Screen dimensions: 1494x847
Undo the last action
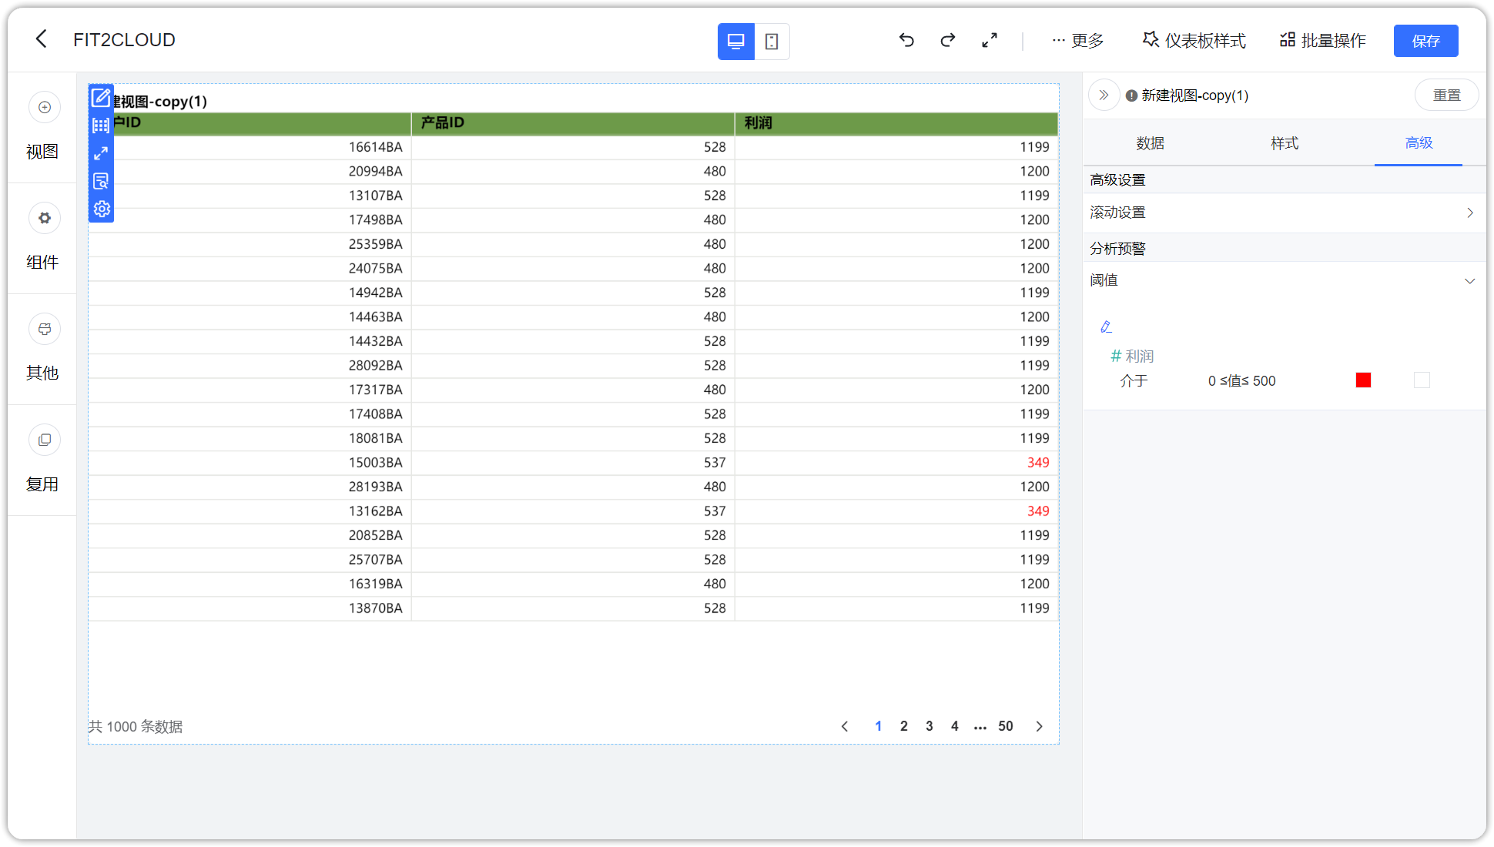click(906, 40)
